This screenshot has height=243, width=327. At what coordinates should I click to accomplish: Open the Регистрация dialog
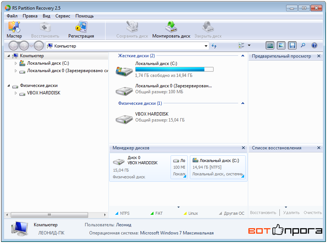point(81,30)
